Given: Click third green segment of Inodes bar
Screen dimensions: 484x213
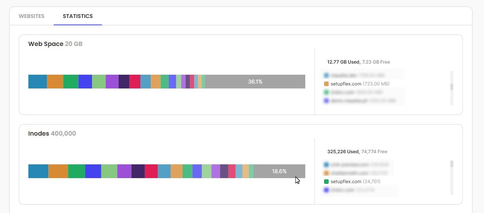Looking at the screenshot, I should [76, 171].
